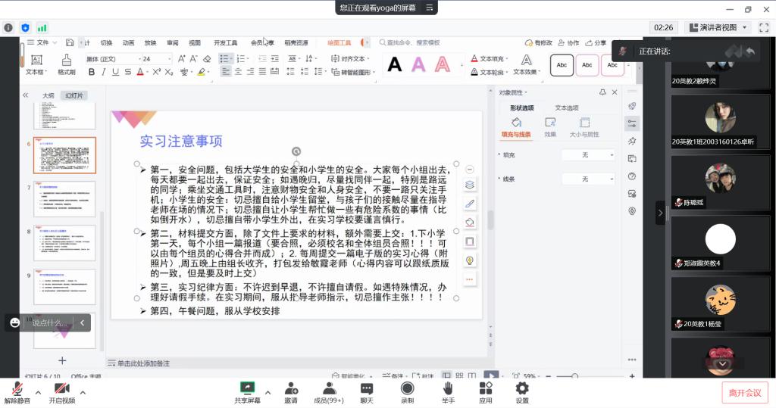Viewport: 776px width, 408px height.
Task: Toggle italic formatting in WPS ribbon
Action: [104, 73]
